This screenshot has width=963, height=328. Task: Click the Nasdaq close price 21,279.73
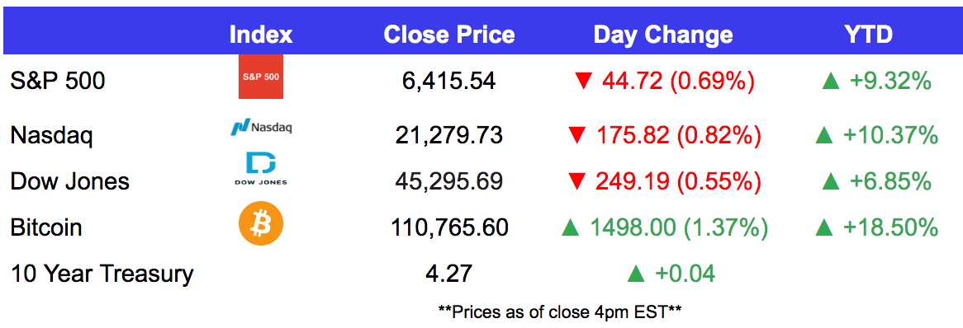(x=449, y=135)
